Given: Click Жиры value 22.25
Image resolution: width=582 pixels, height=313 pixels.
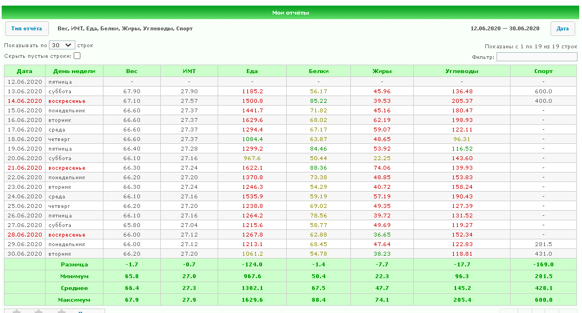Looking at the screenshot, I should coord(382,158).
